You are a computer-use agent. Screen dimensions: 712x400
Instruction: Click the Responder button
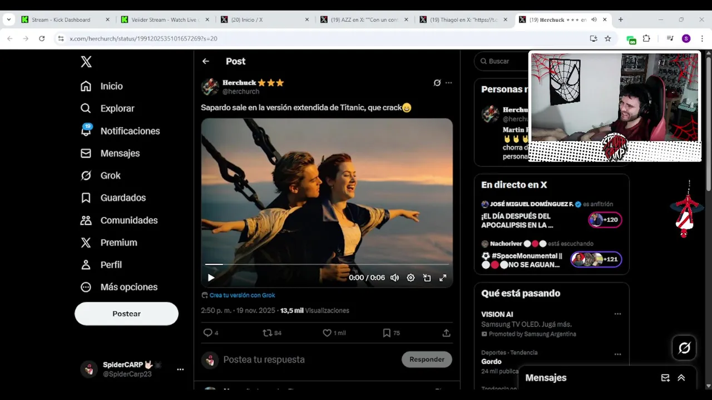coord(427,359)
